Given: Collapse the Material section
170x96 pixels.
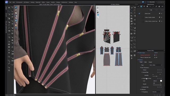Looking at the screenshot, I should pyautogui.click(x=138, y=60).
